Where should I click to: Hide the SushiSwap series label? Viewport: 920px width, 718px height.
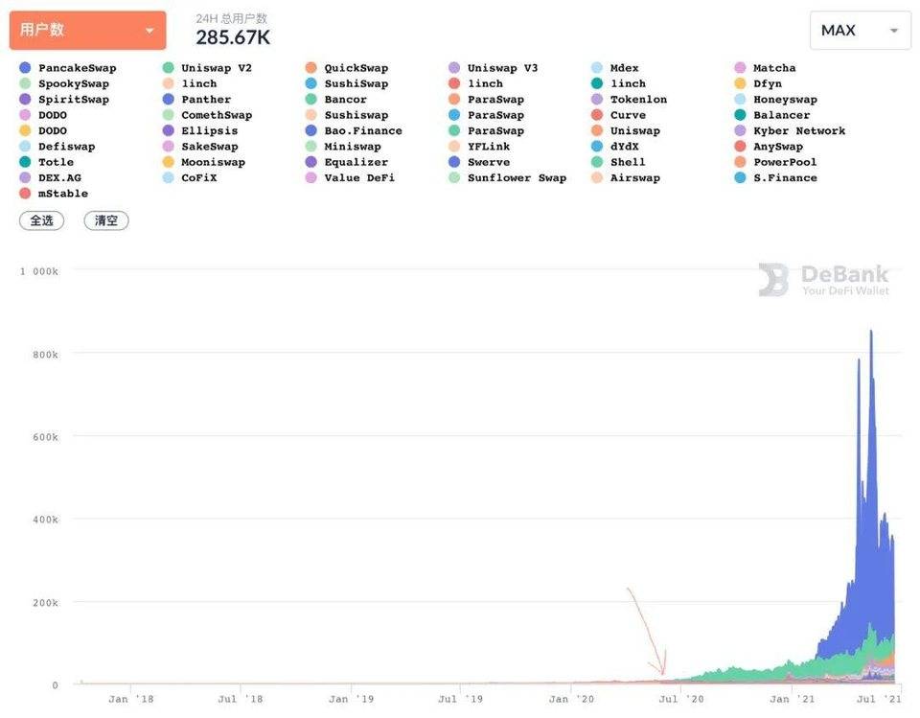click(x=356, y=83)
